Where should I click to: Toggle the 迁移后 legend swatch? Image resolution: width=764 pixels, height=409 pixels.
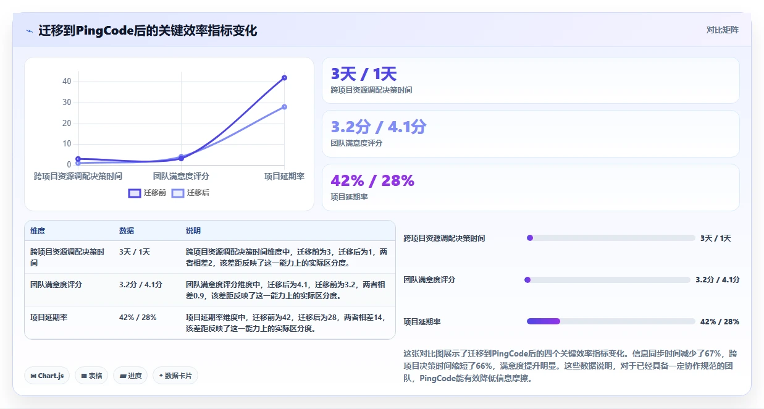pos(178,193)
